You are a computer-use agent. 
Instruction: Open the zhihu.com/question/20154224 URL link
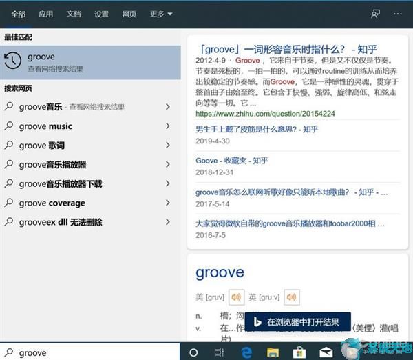(x=265, y=114)
